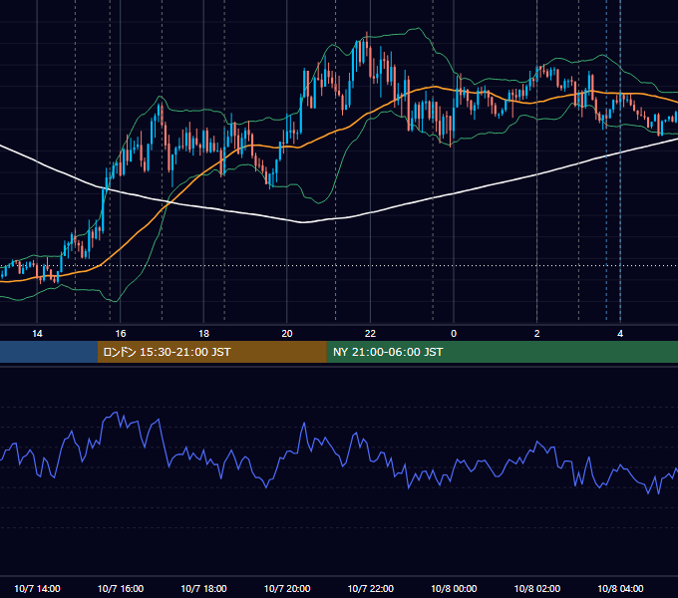Click the blue session bar before London
The width and height of the screenshot is (678, 598).
(x=49, y=352)
